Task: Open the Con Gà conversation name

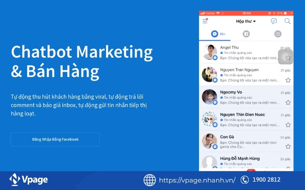Action: click(227, 137)
